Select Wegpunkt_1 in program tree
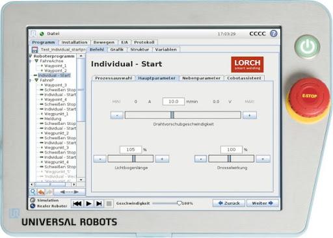The width and height of the screenshot is (333, 238). point(56,114)
